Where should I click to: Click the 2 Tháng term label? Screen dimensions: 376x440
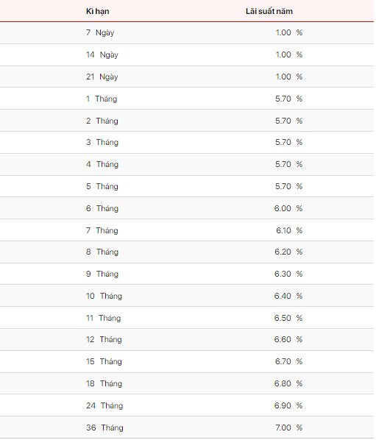(x=102, y=121)
